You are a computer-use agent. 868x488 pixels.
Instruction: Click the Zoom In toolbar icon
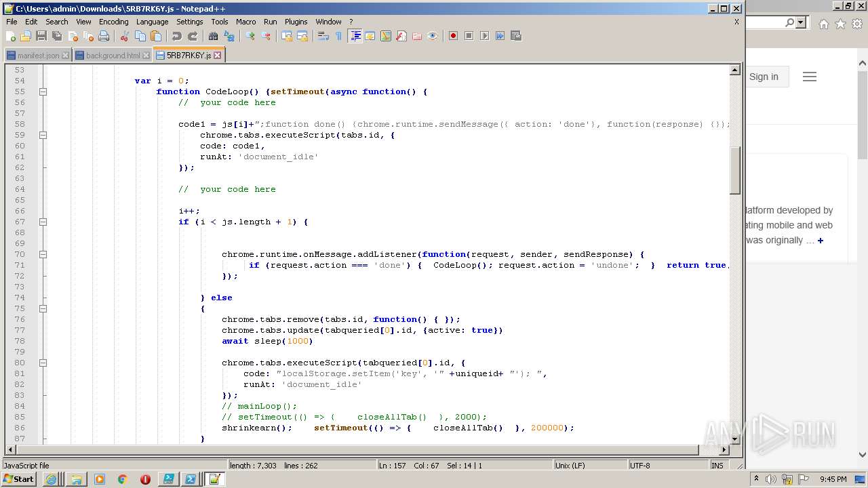point(250,36)
